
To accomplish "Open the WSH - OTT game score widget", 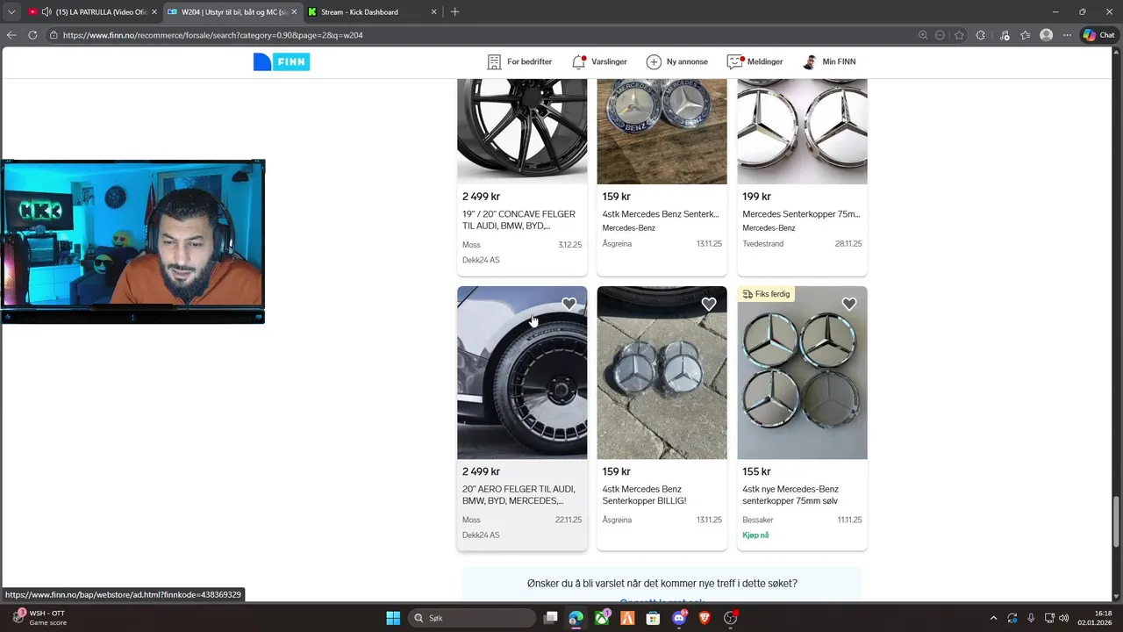I will (x=40, y=618).
